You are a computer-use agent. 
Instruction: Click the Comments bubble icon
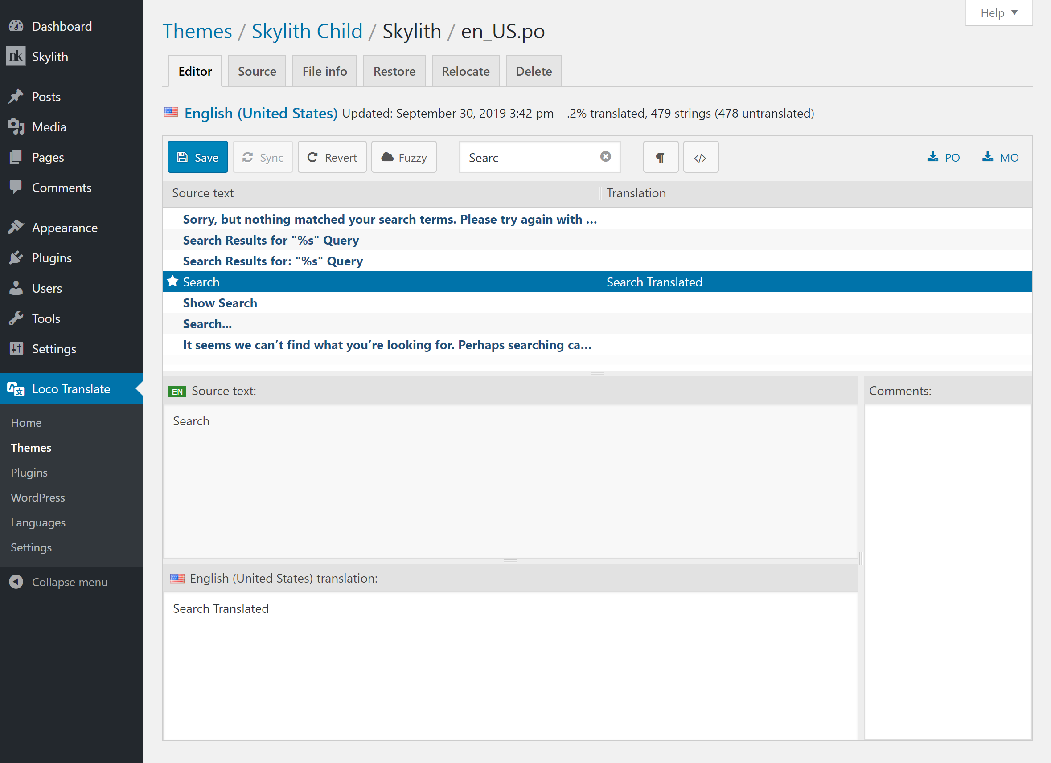16,188
